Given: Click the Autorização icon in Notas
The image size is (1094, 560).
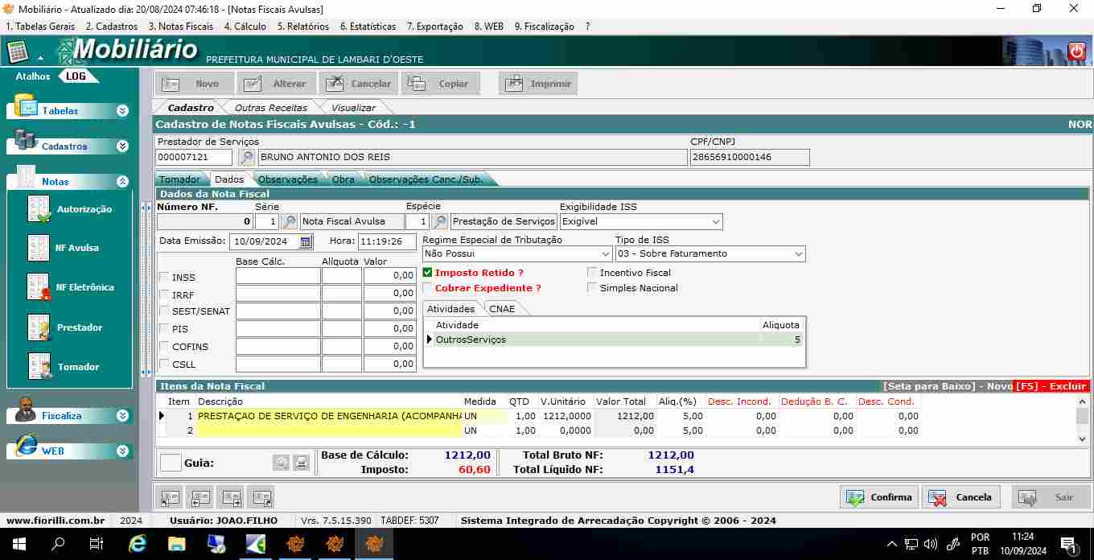Looking at the screenshot, I should point(39,209).
